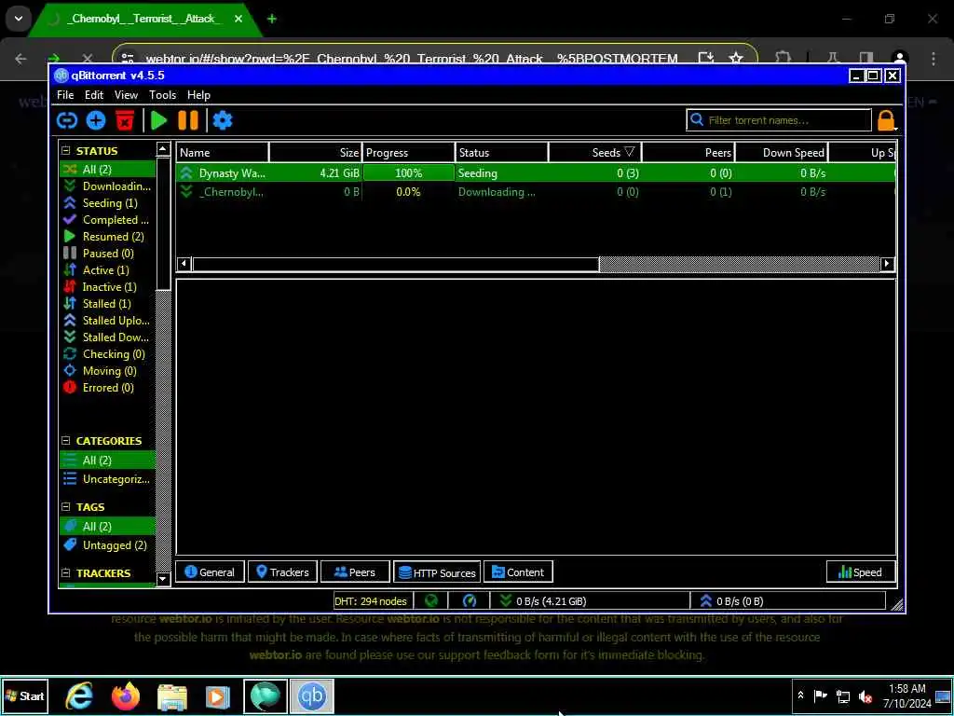Collapse the CATEGORIES section
The image size is (954, 716).
point(66,440)
